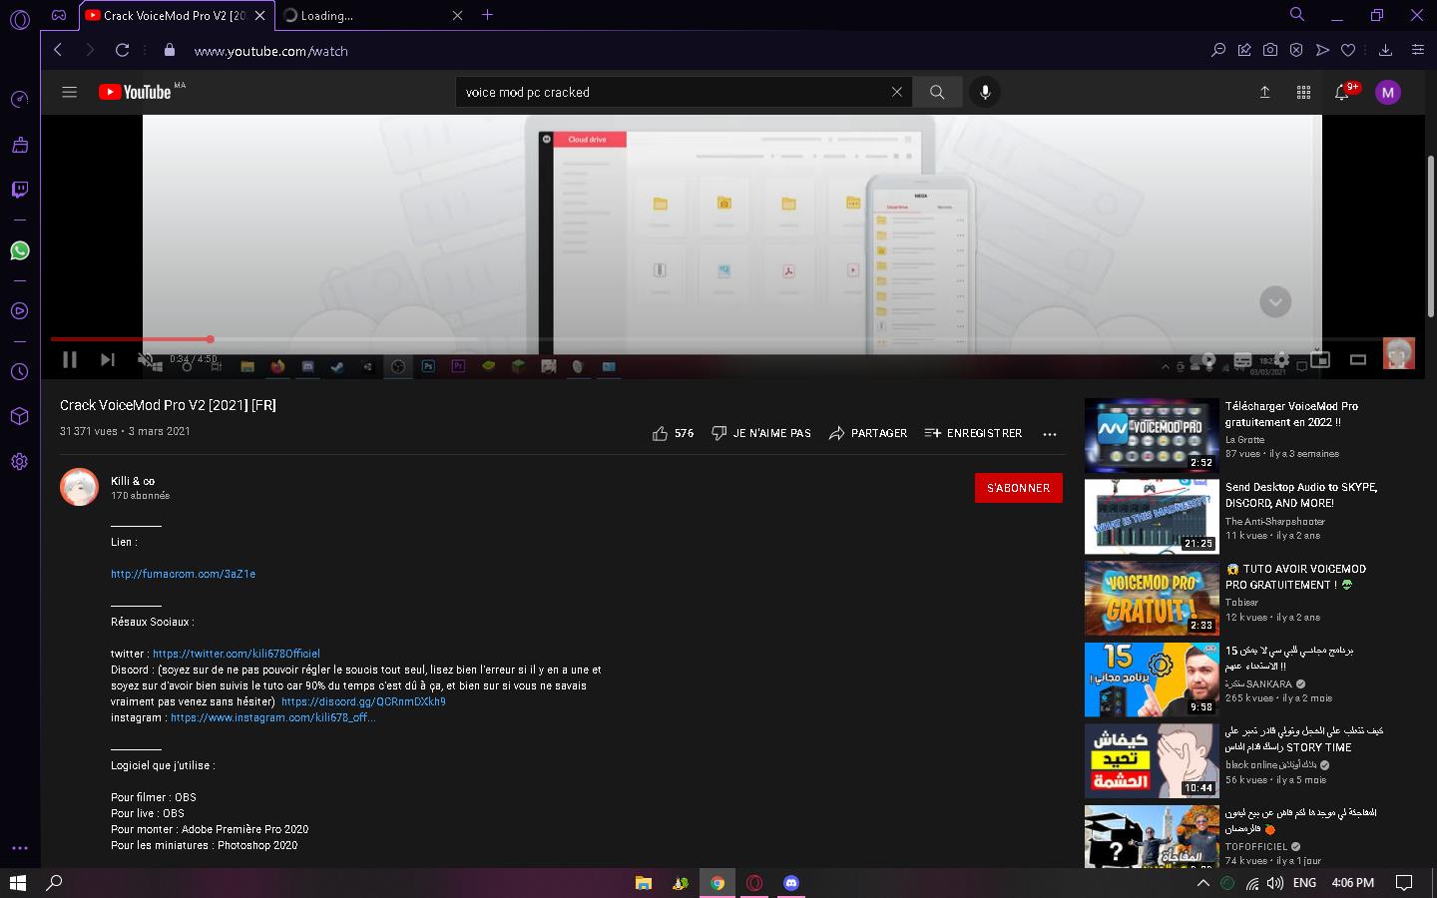Open the more actions three-dot menu
The height and width of the screenshot is (898, 1437).
[1049, 434]
